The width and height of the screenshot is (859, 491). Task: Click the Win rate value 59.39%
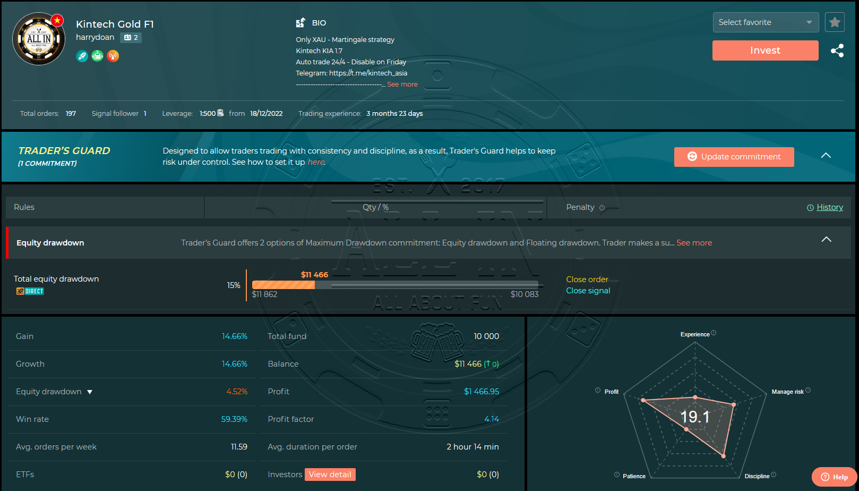(x=234, y=419)
